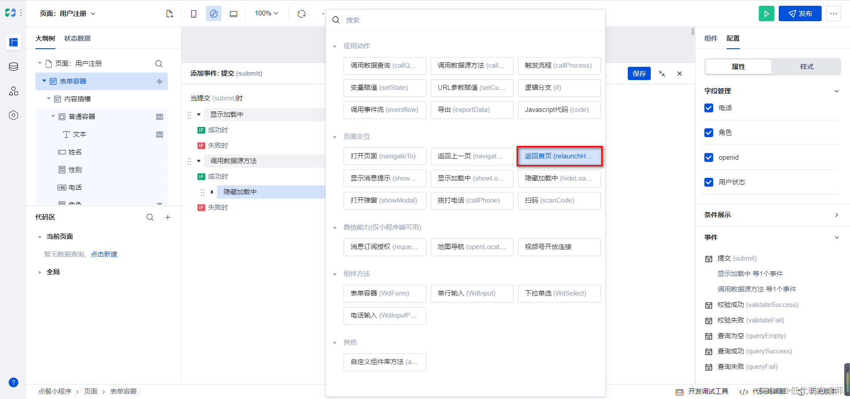Screen dimensions: 850x399
Task: Switch to the 样式 tab
Action: pyautogui.click(x=806, y=67)
